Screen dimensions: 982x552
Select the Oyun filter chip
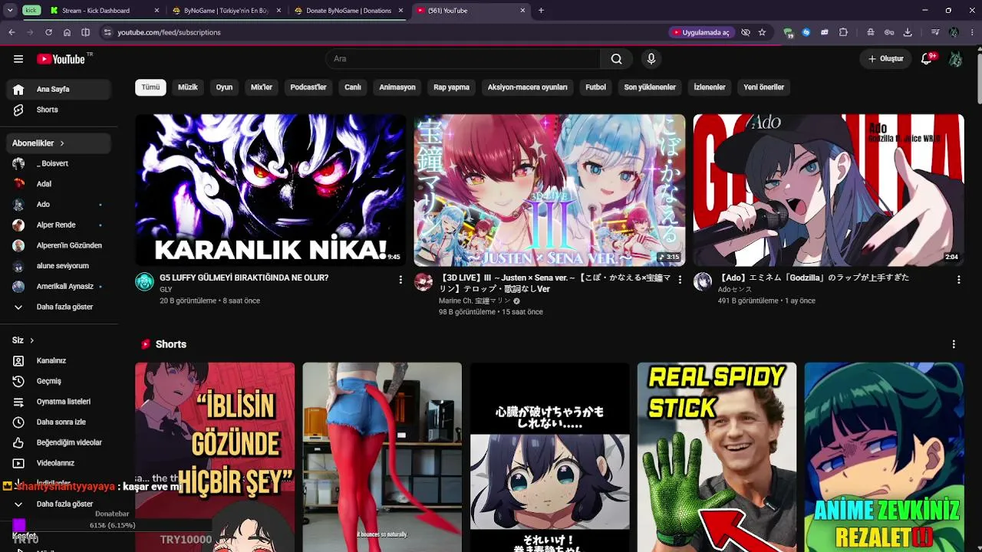click(224, 87)
